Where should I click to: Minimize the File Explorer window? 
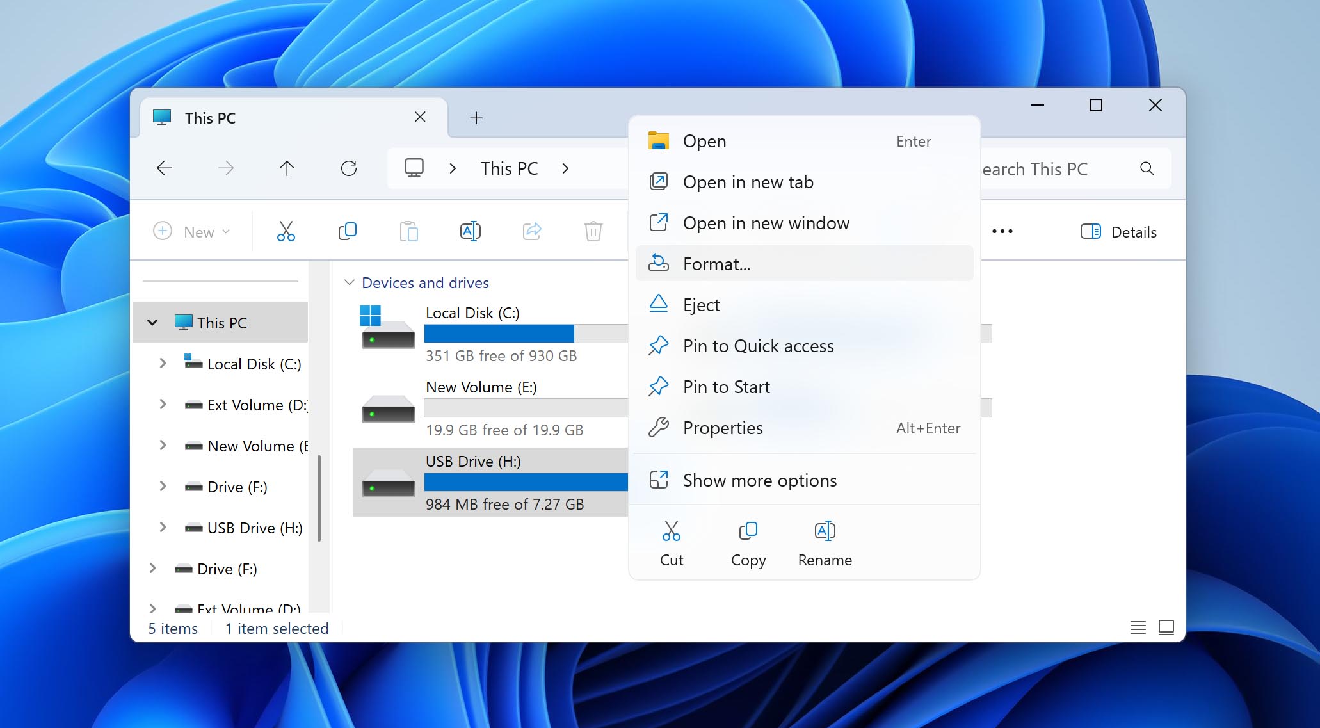pos(1037,105)
